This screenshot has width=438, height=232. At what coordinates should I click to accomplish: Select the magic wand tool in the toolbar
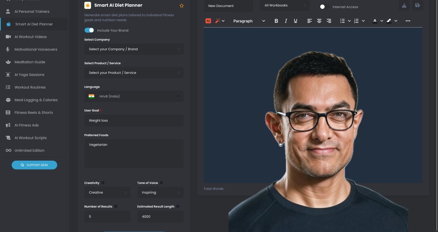pyautogui.click(x=217, y=21)
